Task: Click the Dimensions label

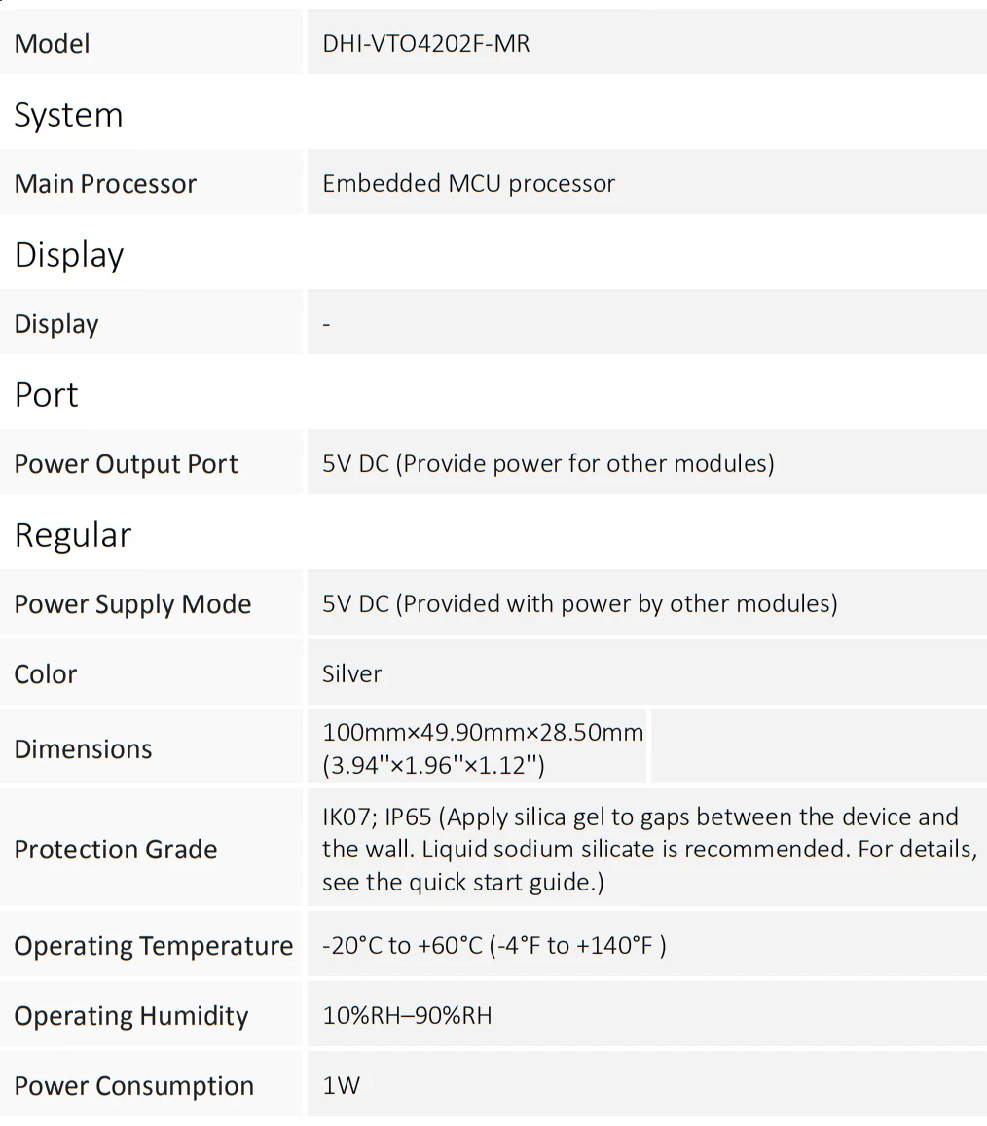Action: click(83, 749)
